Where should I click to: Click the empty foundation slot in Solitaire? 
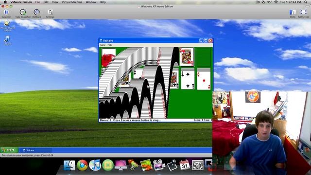pos(204,57)
